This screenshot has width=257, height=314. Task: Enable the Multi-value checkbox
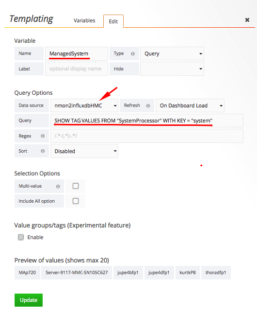[x=76, y=186]
